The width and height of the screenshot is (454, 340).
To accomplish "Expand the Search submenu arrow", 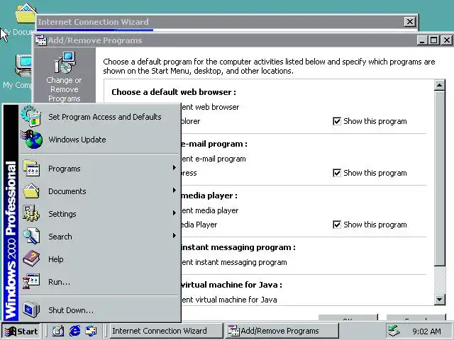I will (x=174, y=236).
